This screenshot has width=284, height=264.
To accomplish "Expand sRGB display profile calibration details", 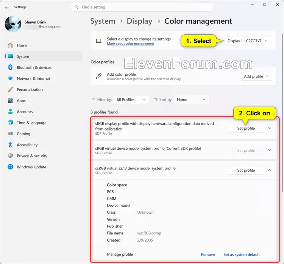I will [x=270, y=128].
